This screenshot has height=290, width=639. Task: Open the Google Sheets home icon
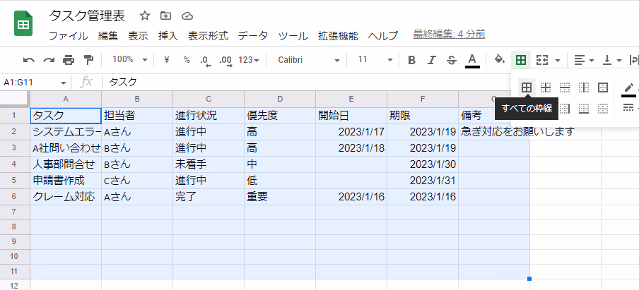point(23,25)
